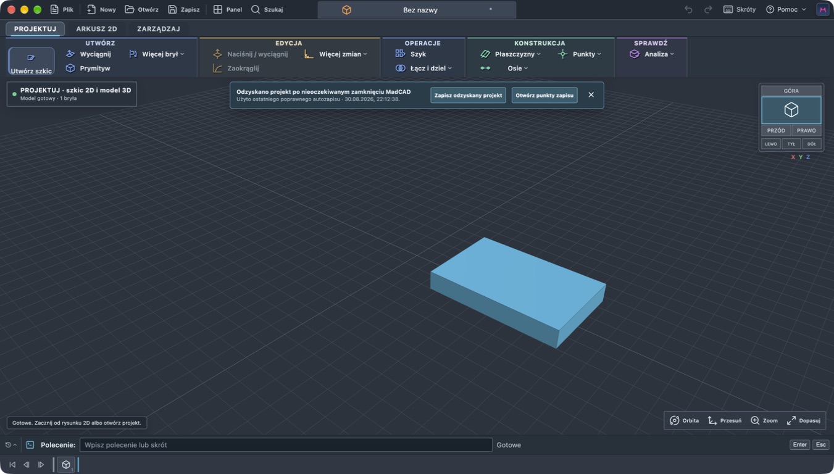Click the Zapisz toolbar button

(x=184, y=10)
